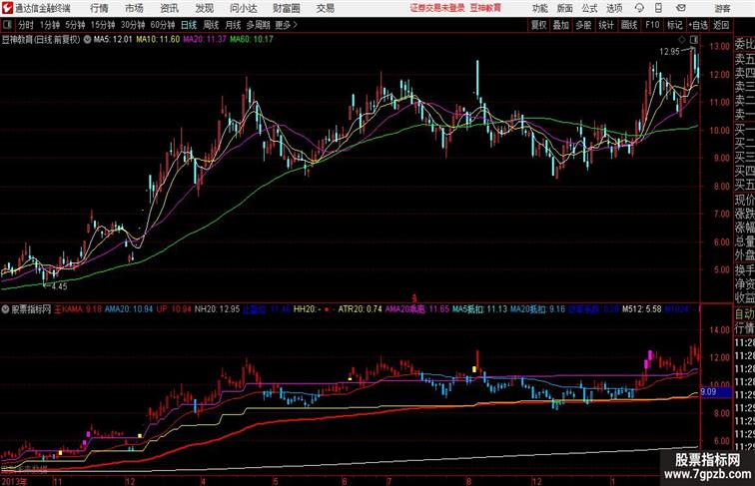Open the 选项 menu
Image resolution: width=755 pixels, height=486 pixels.
click(x=614, y=8)
